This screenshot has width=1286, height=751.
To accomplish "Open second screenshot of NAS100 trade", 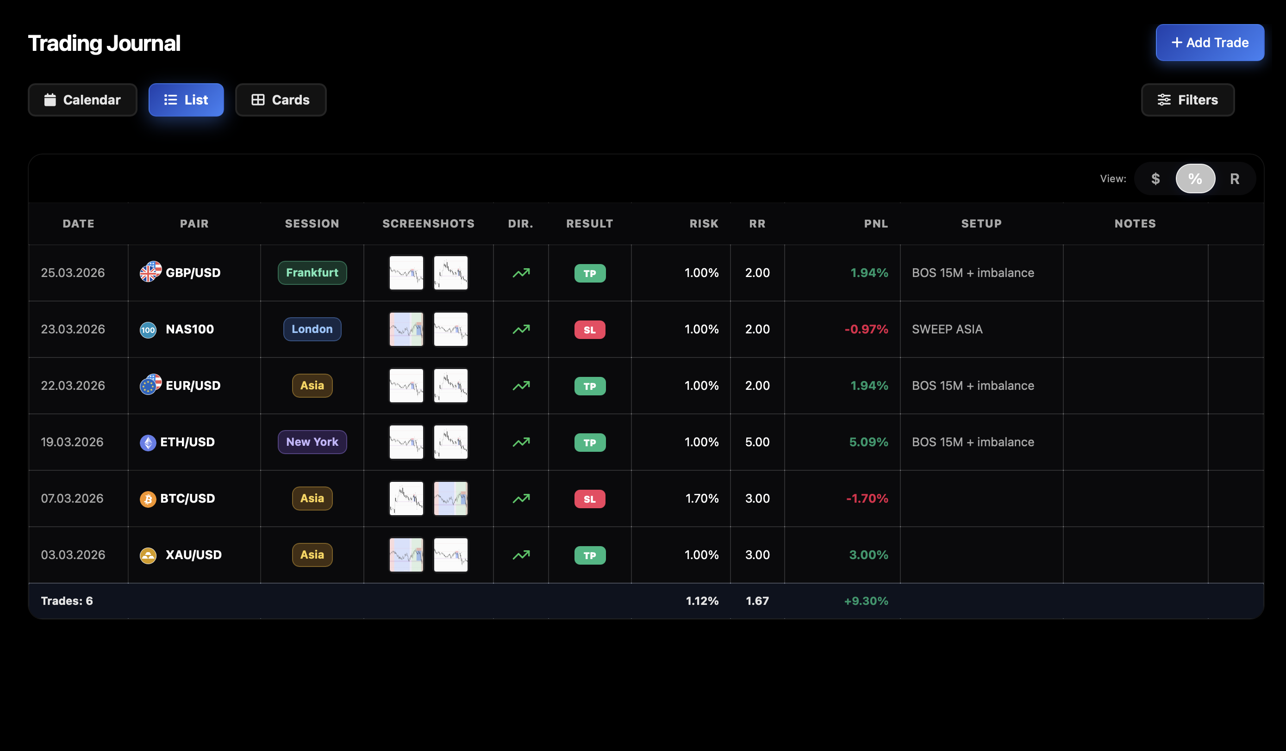I will click(x=450, y=329).
